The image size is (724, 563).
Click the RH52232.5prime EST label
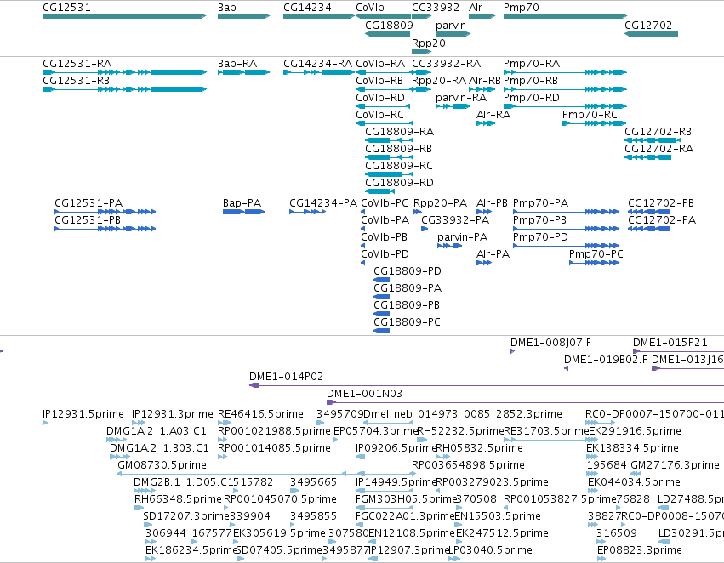click(x=460, y=431)
